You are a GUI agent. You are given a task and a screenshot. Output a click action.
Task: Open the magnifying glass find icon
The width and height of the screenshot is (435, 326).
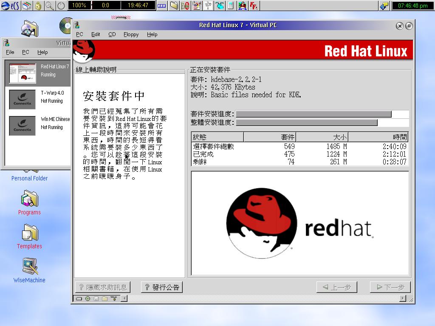click(50, 6)
